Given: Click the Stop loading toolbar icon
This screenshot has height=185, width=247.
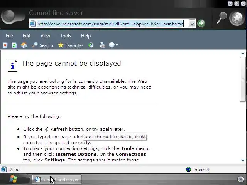Looking at the screenshot, I should click(5, 45).
